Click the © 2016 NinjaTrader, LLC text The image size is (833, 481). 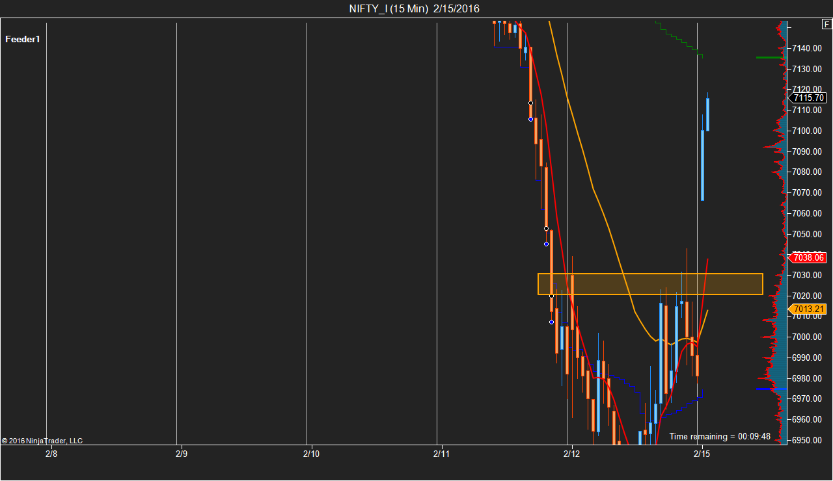42,441
